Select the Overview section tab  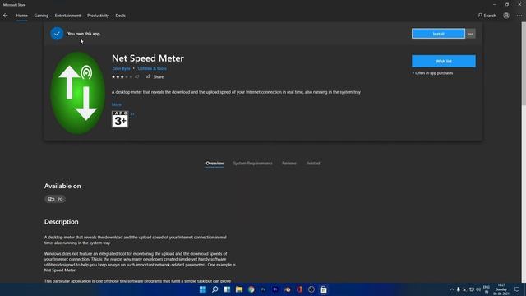click(x=215, y=164)
